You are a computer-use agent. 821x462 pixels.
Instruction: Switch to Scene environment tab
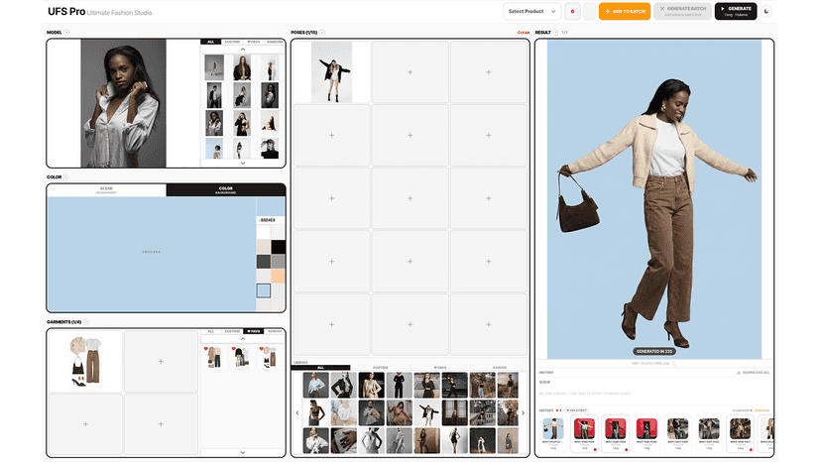106,190
